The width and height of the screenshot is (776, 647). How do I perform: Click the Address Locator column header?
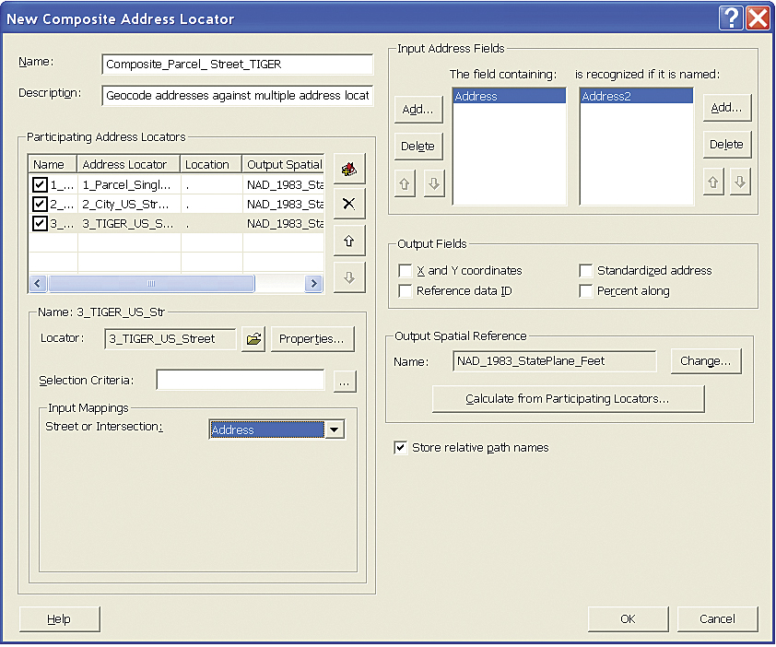(129, 164)
